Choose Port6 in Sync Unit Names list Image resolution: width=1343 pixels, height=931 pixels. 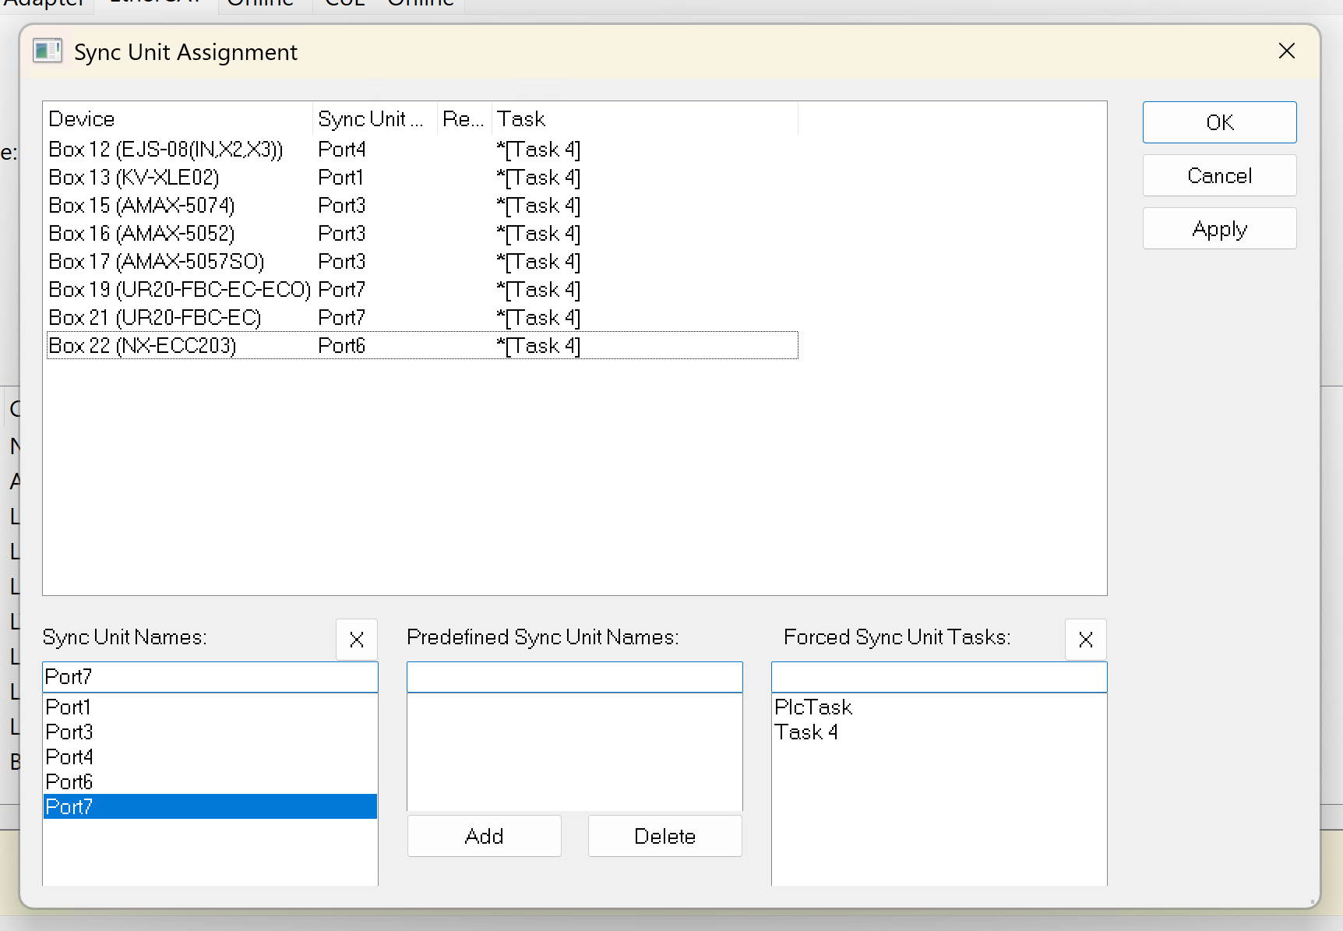coord(69,782)
